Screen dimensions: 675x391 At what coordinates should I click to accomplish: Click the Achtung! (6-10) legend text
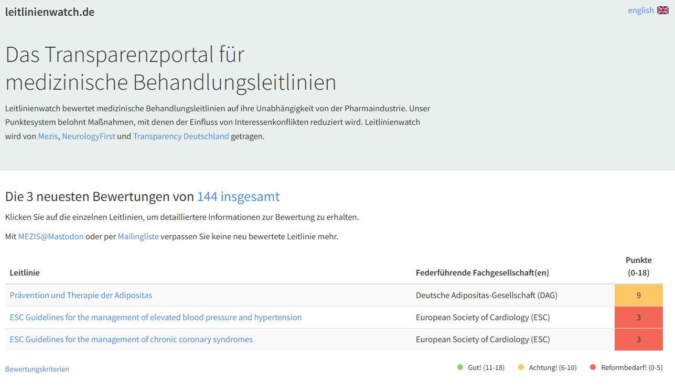[553, 368]
